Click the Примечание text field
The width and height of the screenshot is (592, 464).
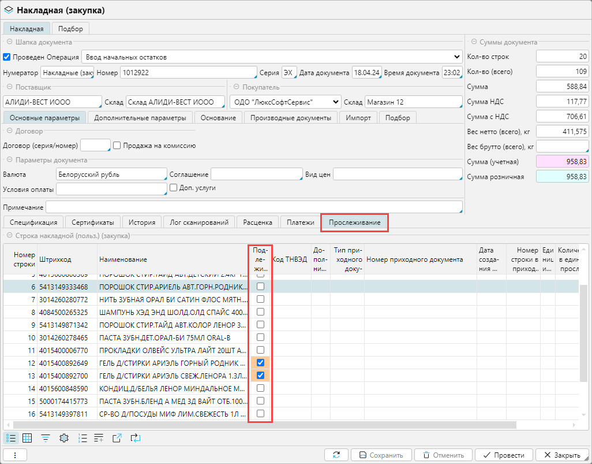point(254,207)
